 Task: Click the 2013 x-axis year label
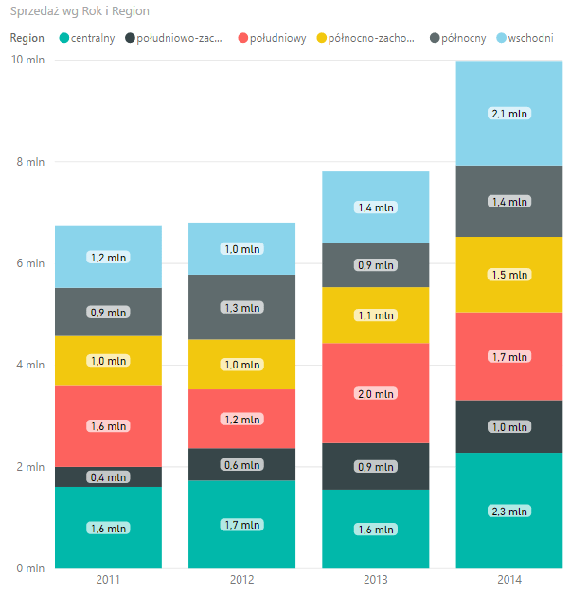click(x=376, y=579)
